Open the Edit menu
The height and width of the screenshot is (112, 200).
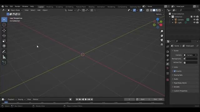click(11, 6)
